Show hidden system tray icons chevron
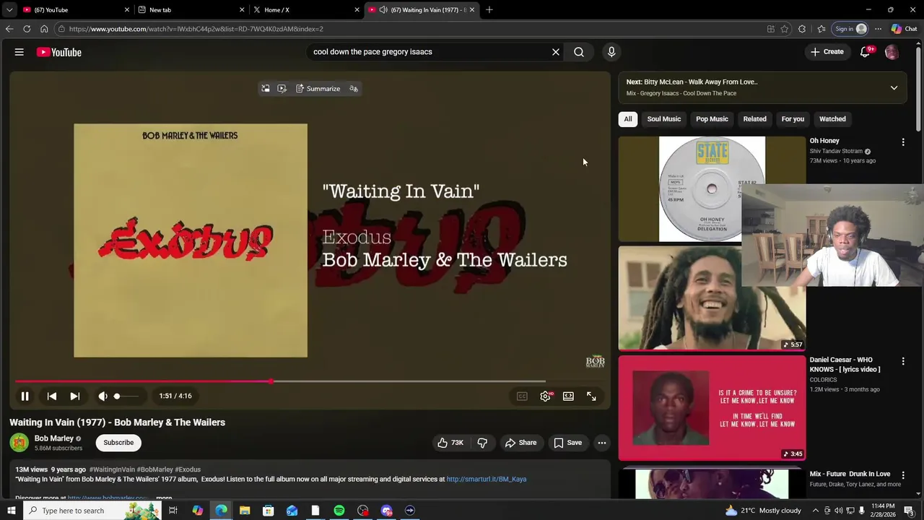This screenshot has width=924, height=520. pos(816,511)
